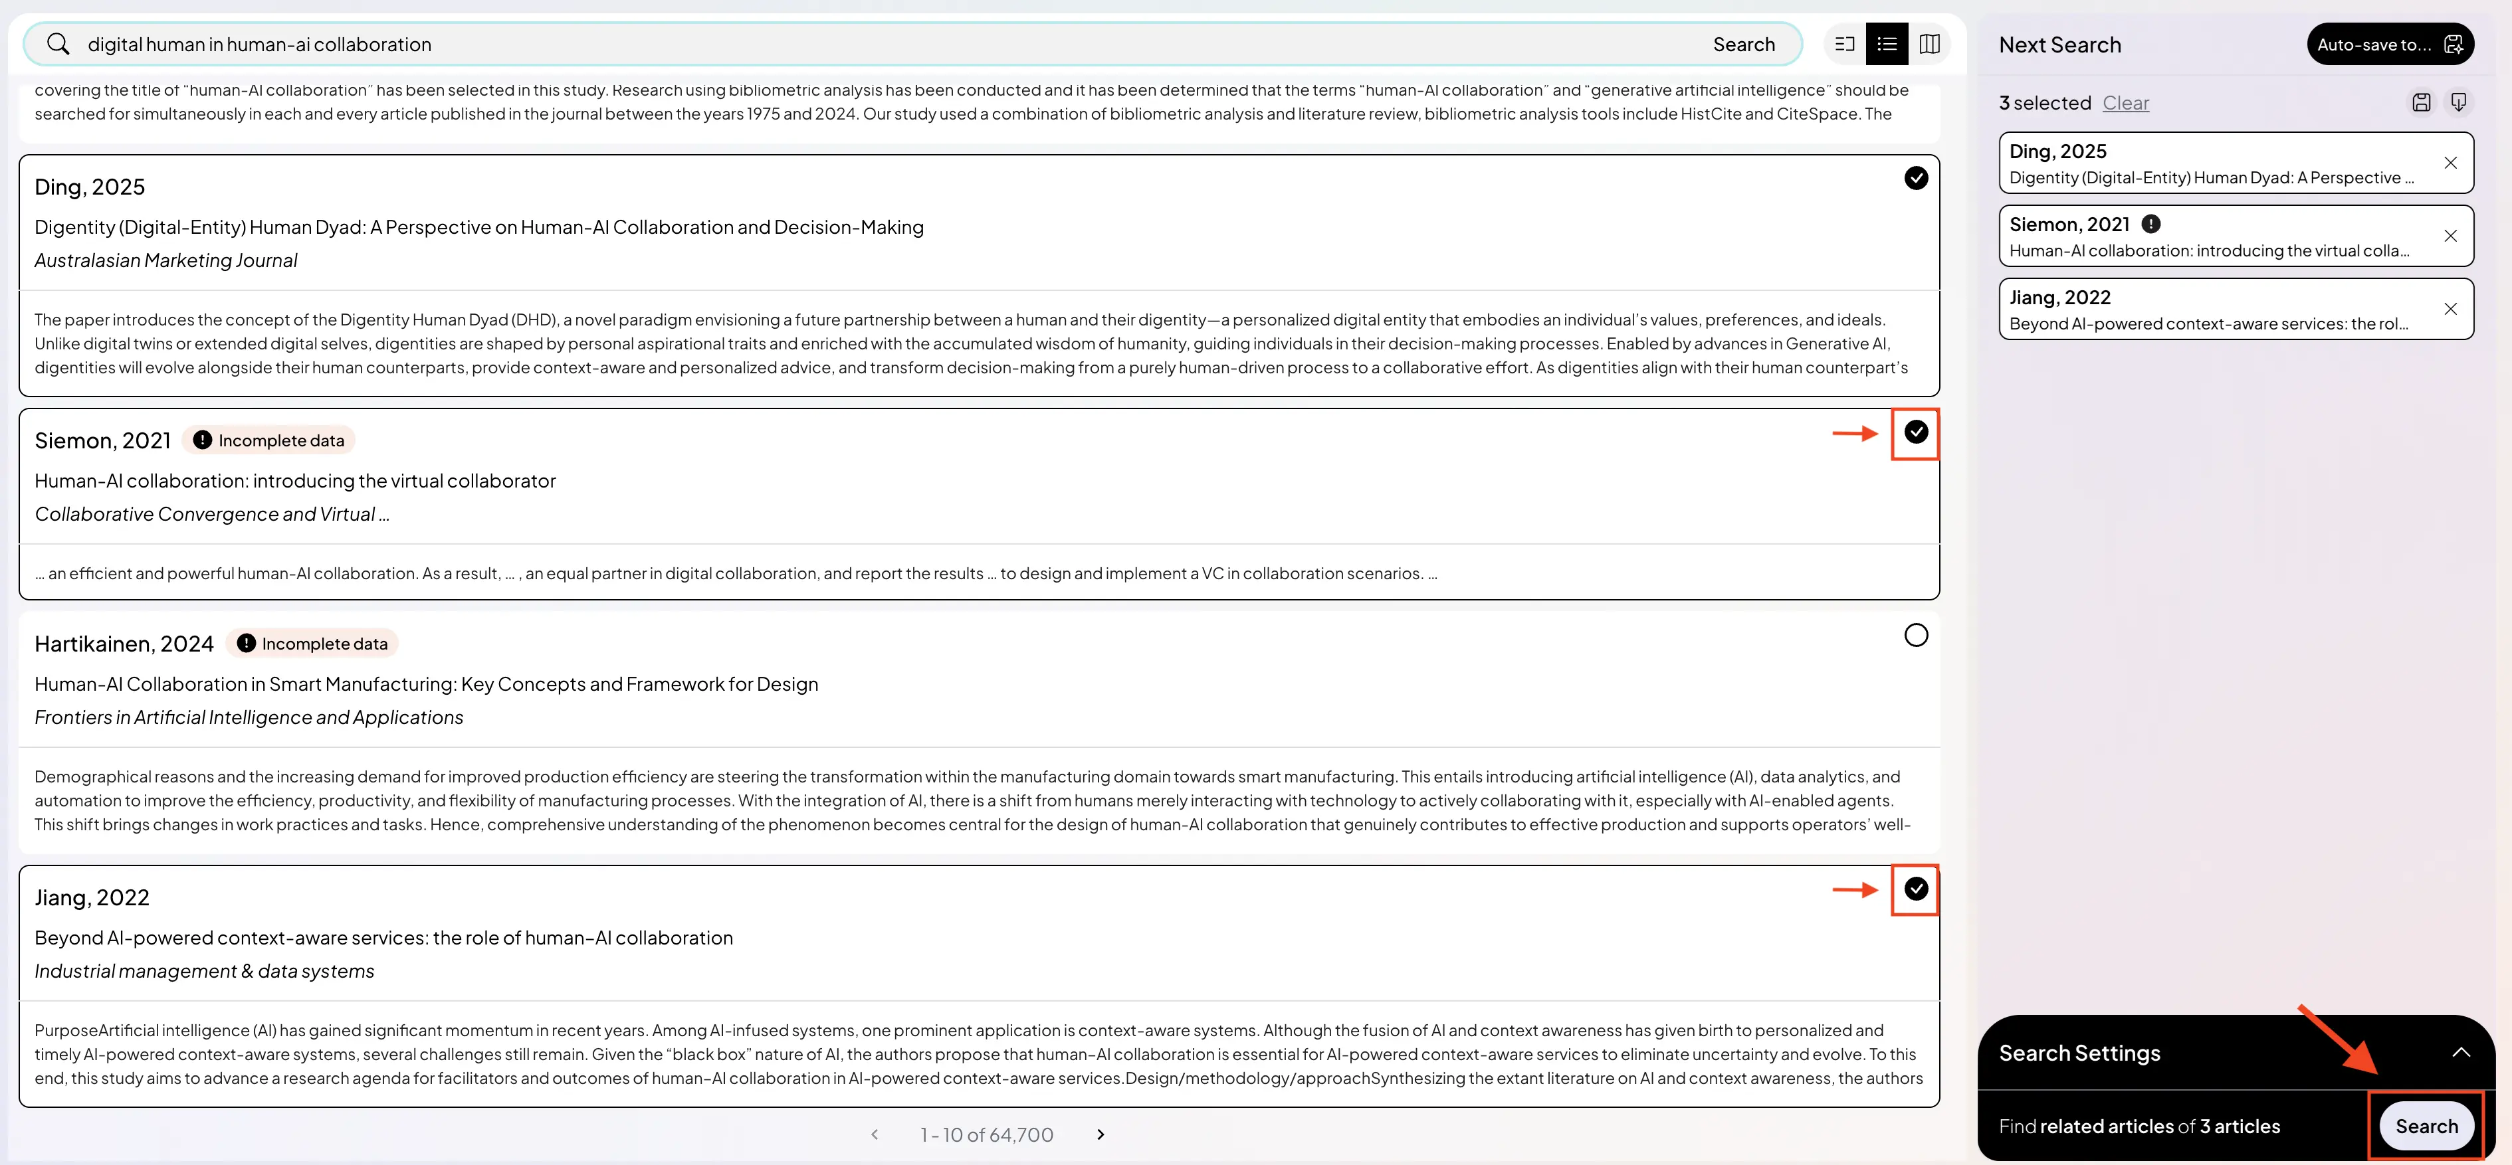Uncheck the Siemon, 2021 article
This screenshot has height=1165, width=2512.
coord(1915,432)
